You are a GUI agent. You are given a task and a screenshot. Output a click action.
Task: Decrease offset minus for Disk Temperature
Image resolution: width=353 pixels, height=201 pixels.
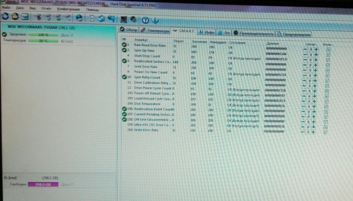[303, 106]
